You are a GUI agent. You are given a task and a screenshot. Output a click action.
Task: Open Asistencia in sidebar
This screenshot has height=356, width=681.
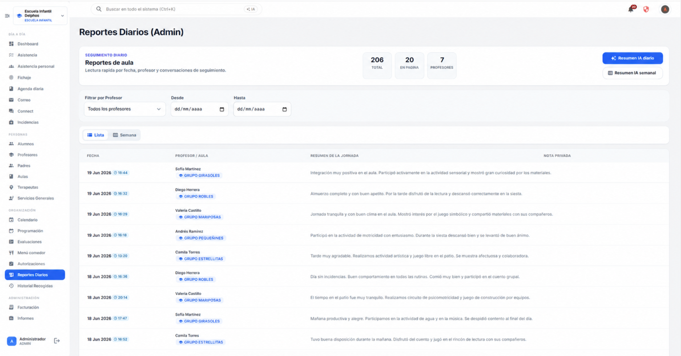pos(35,55)
